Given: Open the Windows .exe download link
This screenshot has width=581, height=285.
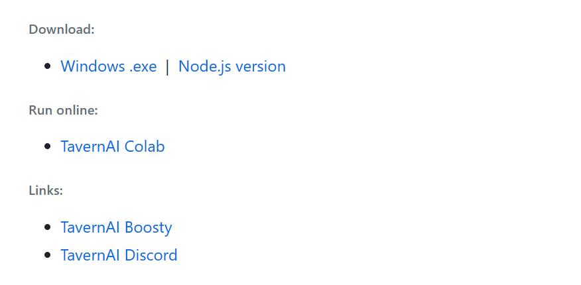Looking at the screenshot, I should [109, 67].
